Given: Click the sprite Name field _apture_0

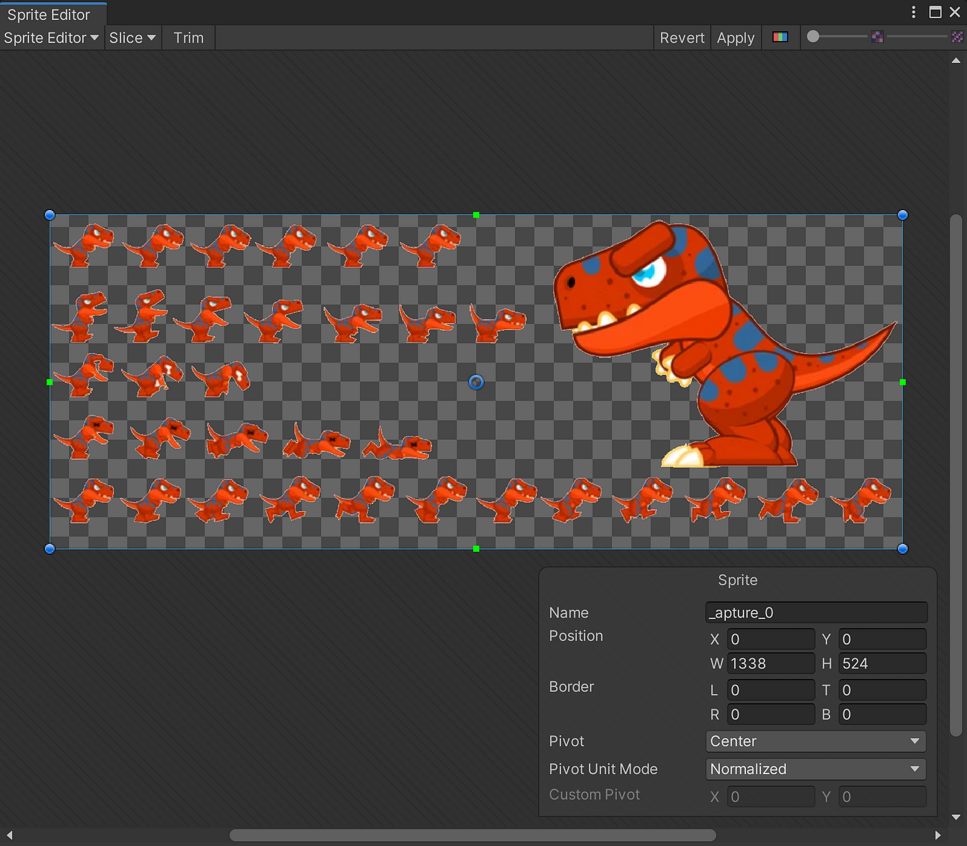Looking at the screenshot, I should tap(816, 613).
